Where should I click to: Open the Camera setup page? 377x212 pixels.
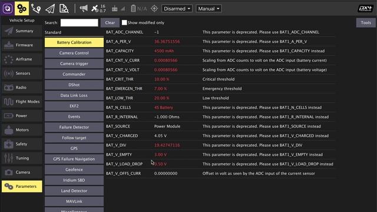pos(22,172)
